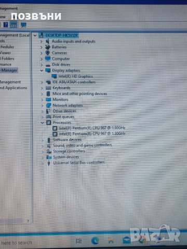Click the Universal Serial Bus controllers icon
This screenshot has width=187, height=249.
[x=49, y=163]
